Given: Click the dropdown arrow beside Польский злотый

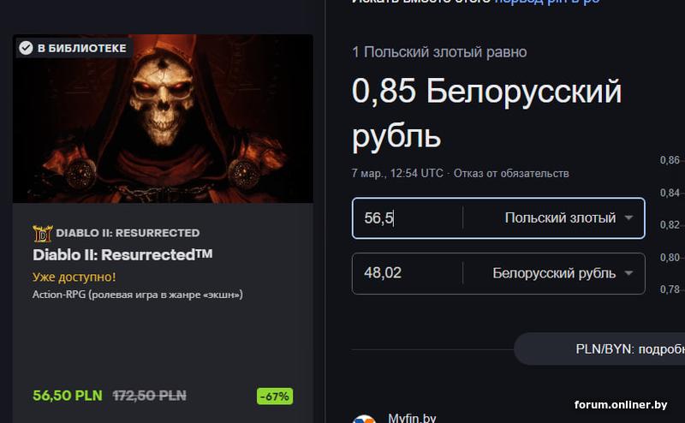Looking at the screenshot, I should click(x=628, y=217).
